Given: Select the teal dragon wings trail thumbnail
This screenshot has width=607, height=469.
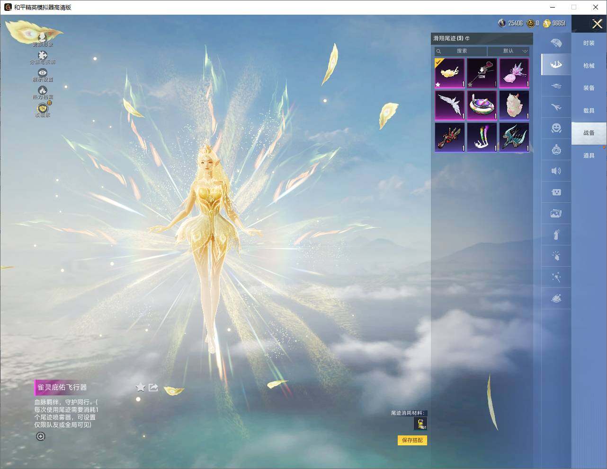Looking at the screenshot, I should tap(514, 137).
